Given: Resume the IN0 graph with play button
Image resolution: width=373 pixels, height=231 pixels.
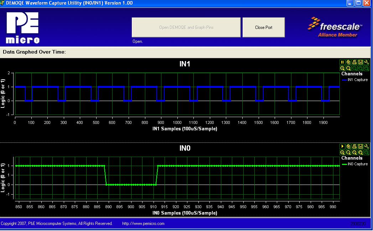Looking at the screenshot, I should pos(342,146).
